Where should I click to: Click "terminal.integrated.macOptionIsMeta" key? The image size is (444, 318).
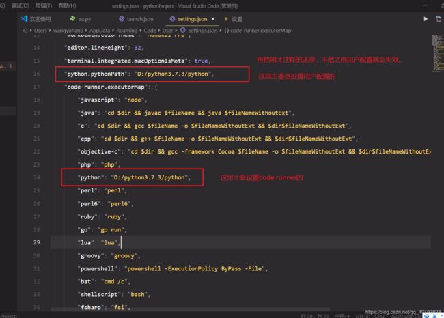click(x=126, y=61)
